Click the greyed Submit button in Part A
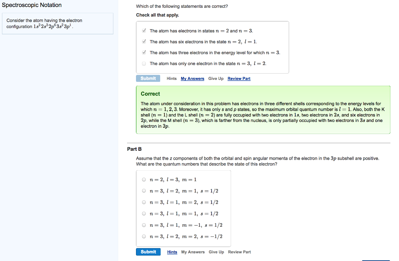The width and height of the screenshot is (399, 261). pyautogui.click(x=148, y=78)
